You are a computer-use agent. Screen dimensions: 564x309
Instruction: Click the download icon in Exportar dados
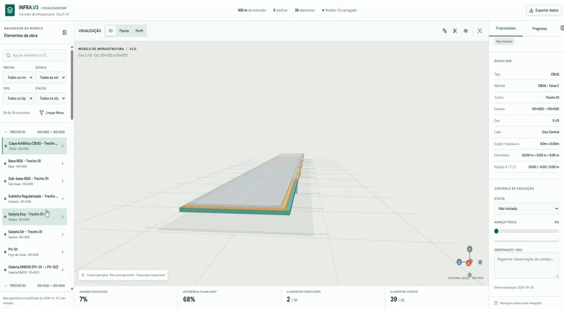[531, 10]
